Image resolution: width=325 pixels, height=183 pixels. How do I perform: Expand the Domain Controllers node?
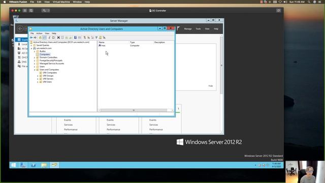[x=35, y=57]
